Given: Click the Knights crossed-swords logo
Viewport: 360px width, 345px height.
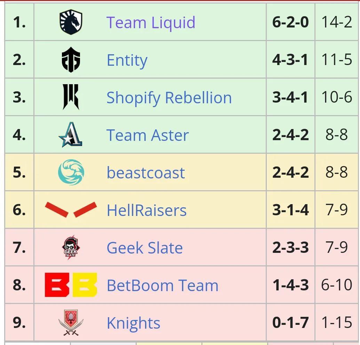Looking at the screenshot, I should pos(71,323).
